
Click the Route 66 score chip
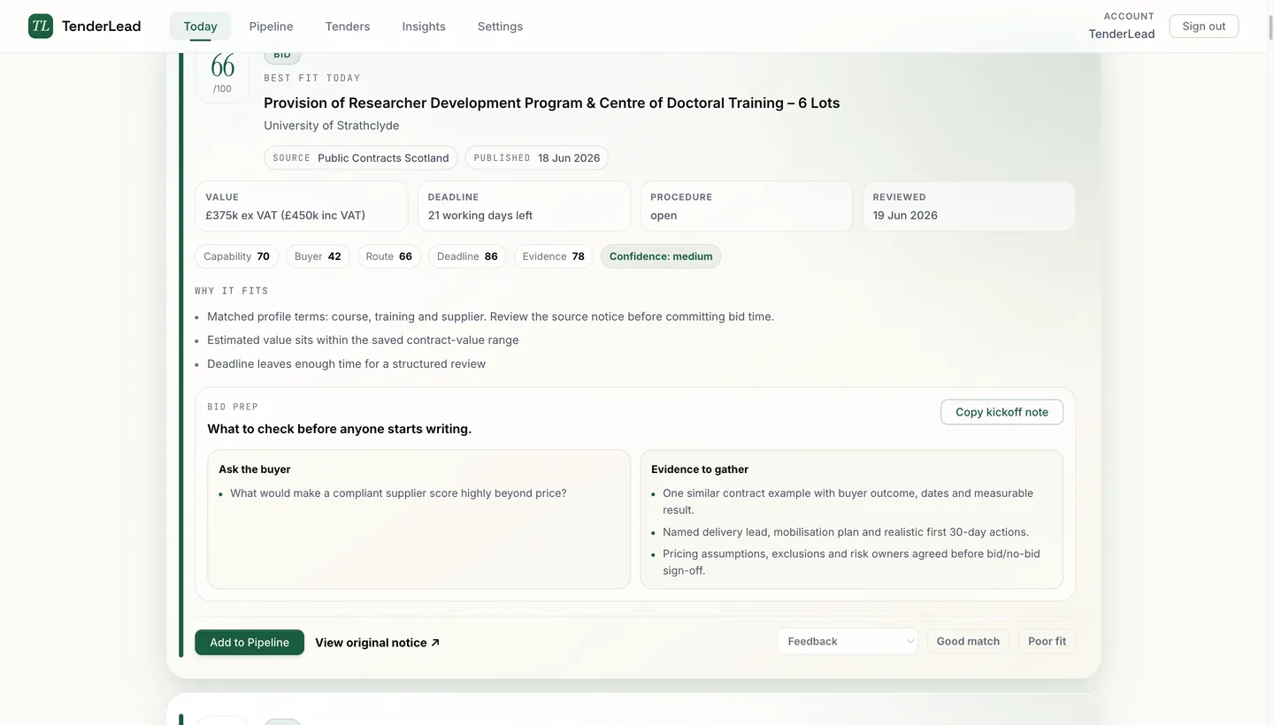coord(389,256)
